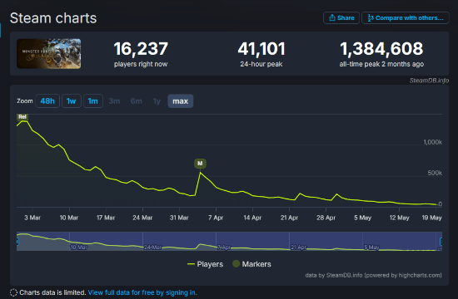The height and width of the screenshot is (299, 458).
Task: Select the max zoom range
Action: pos(180,101)
